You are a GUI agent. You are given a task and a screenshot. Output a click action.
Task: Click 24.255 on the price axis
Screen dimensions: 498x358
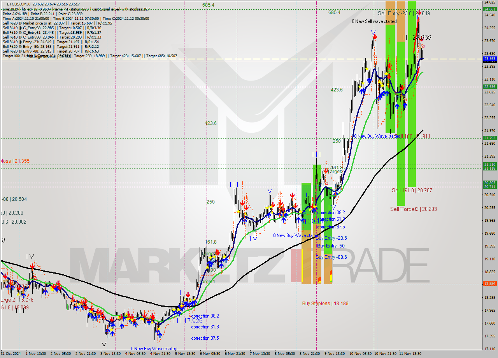pos(489,28)
